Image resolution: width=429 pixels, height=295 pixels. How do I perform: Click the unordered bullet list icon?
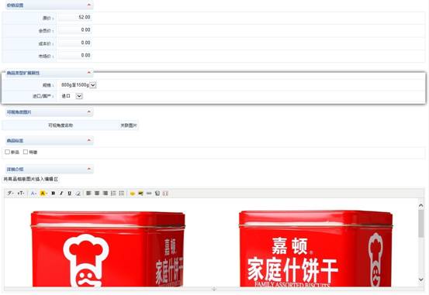(122, 193)
